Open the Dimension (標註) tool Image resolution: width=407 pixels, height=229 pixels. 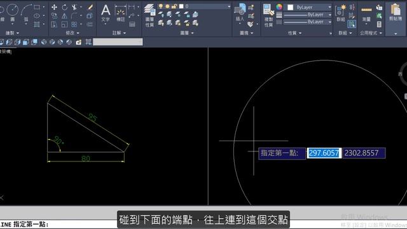[120, 13]
